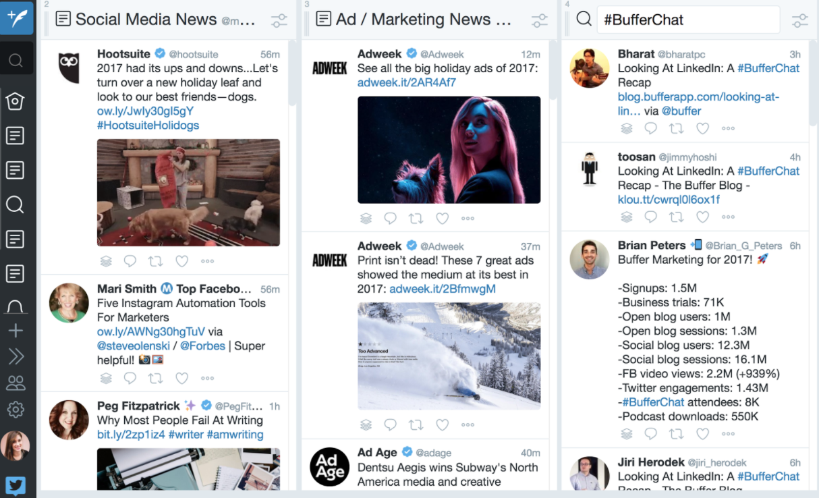The width and height of the screenshot is (819, 498).
Task: Retweet Bharat's LinkedIn recap tweet
Action: pos(677,128)
